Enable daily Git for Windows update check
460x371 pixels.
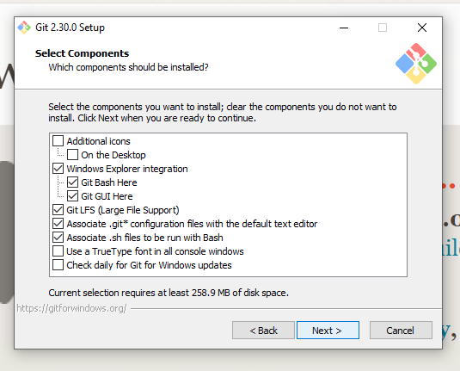(x=58, y=265)
